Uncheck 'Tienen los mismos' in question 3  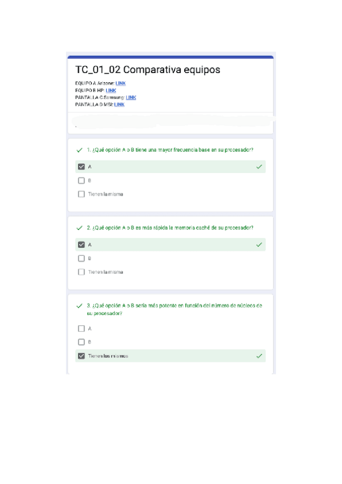point(81,356)
